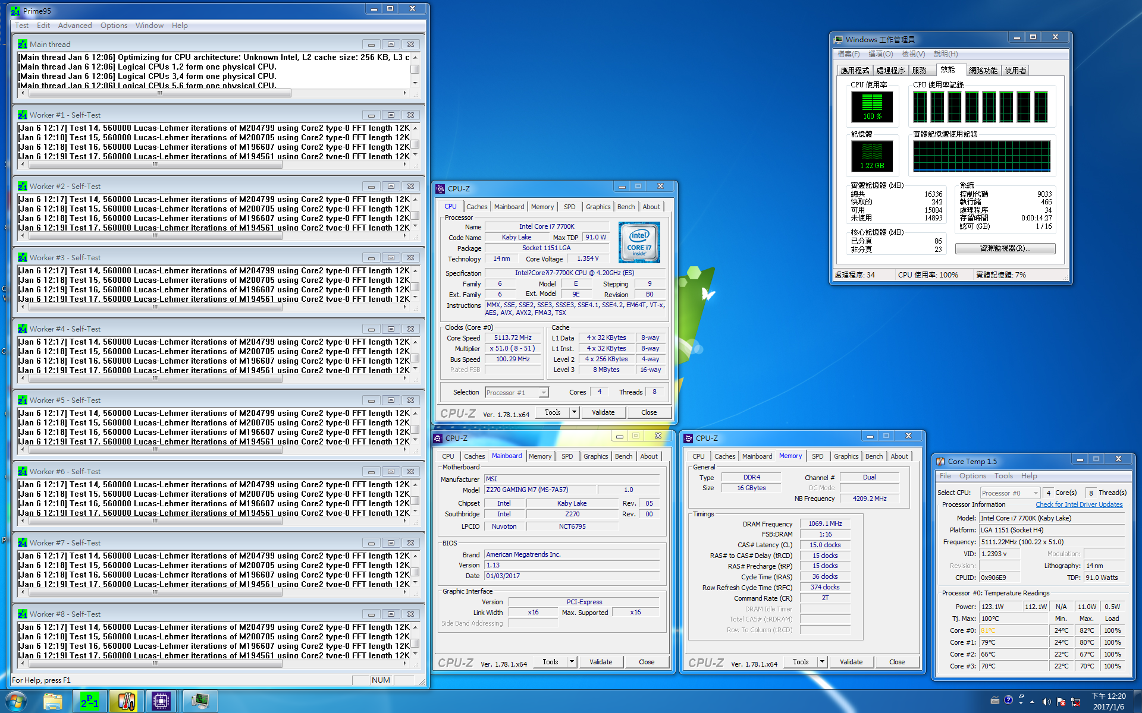Click the Worker #1 window icon
Screen dimensions: 1142x713
click(x=23, y=115)
